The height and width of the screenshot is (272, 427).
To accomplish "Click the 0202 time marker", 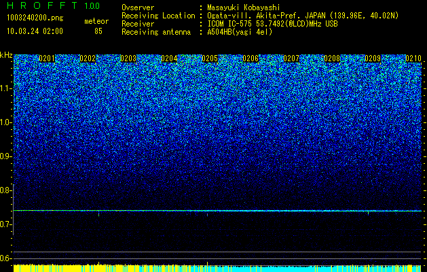I will (88, 58).
